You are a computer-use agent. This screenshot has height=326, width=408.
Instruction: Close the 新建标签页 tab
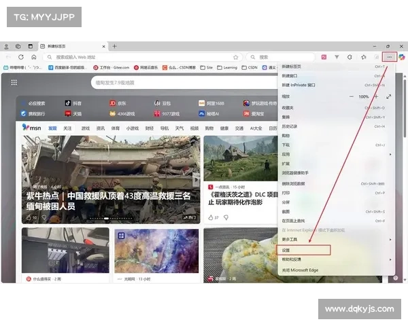(x=103, y=47)
